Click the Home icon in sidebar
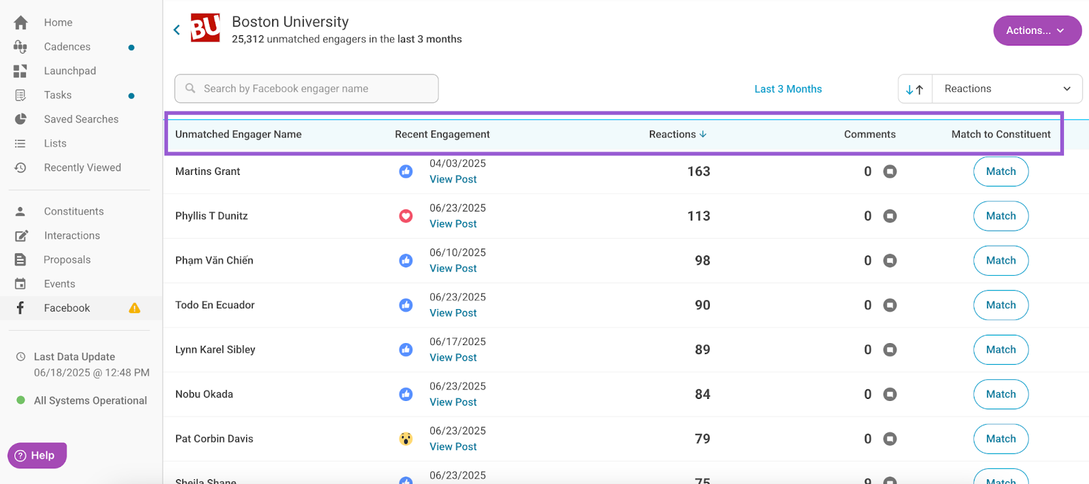Viewport: 1089px width, 484px height. [20, 22]
